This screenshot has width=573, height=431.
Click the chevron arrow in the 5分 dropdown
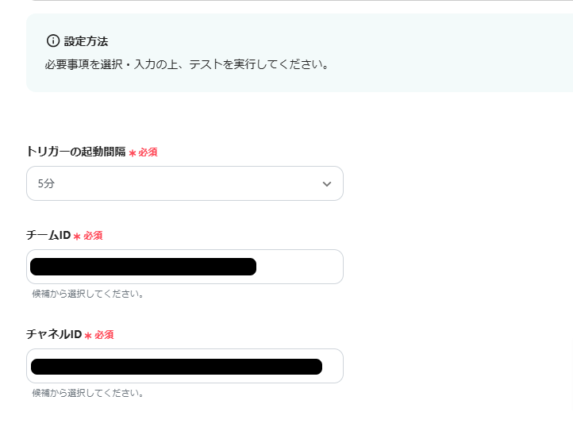click(x=326, y=184)
